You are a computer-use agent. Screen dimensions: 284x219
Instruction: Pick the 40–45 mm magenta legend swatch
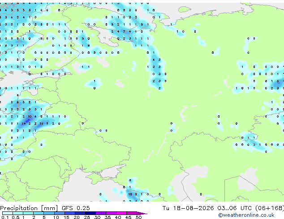pyautogui.click(x=121, y=213)
